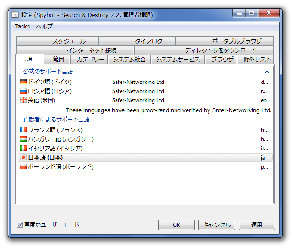Image resolution: width=292 pixels, height=248 pixels.
Task: Click the proof-read languages description text
Action: coord(169,110)
